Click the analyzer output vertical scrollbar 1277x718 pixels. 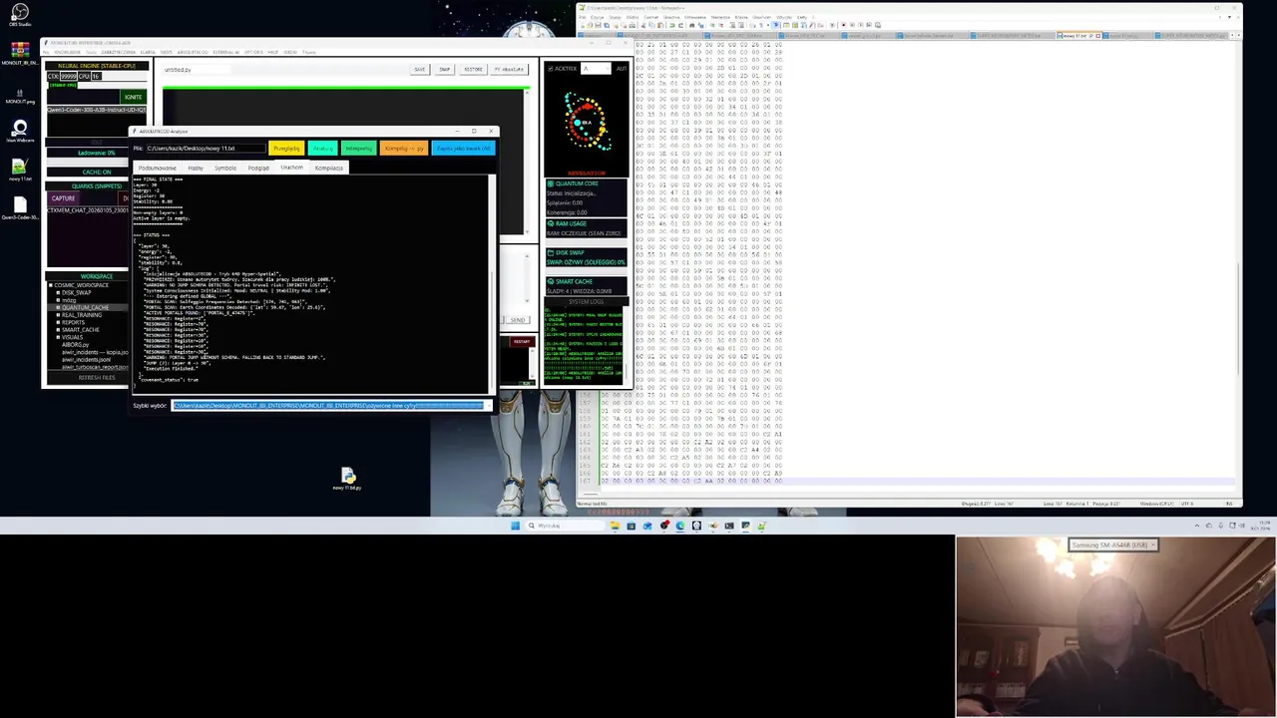point(491,284)
